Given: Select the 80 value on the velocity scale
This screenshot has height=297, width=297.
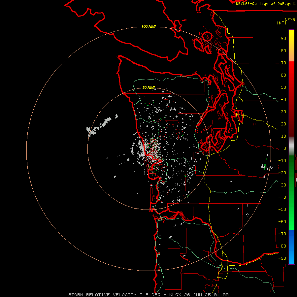Looking at the screenshot, I should coord(283,51).
